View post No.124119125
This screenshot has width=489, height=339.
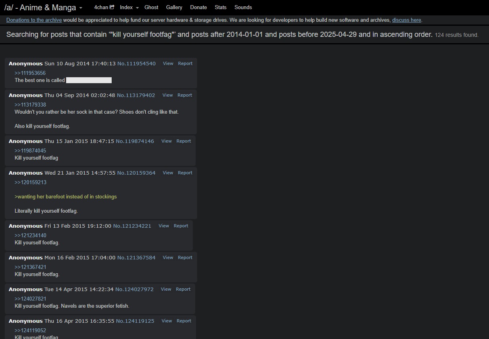click(167, 321)
